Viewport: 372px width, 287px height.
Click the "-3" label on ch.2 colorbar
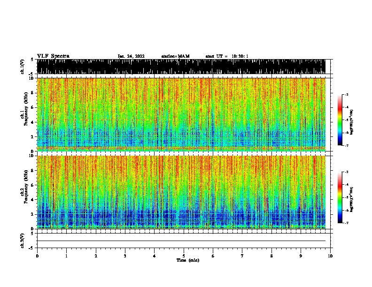tap(346, 172)
